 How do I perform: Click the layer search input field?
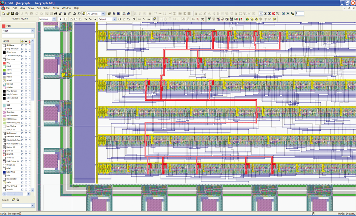click(x=18, y=36)
